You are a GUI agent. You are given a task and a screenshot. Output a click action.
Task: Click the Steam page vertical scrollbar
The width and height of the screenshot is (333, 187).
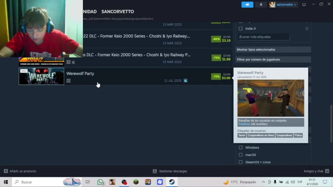coord(331,123)
